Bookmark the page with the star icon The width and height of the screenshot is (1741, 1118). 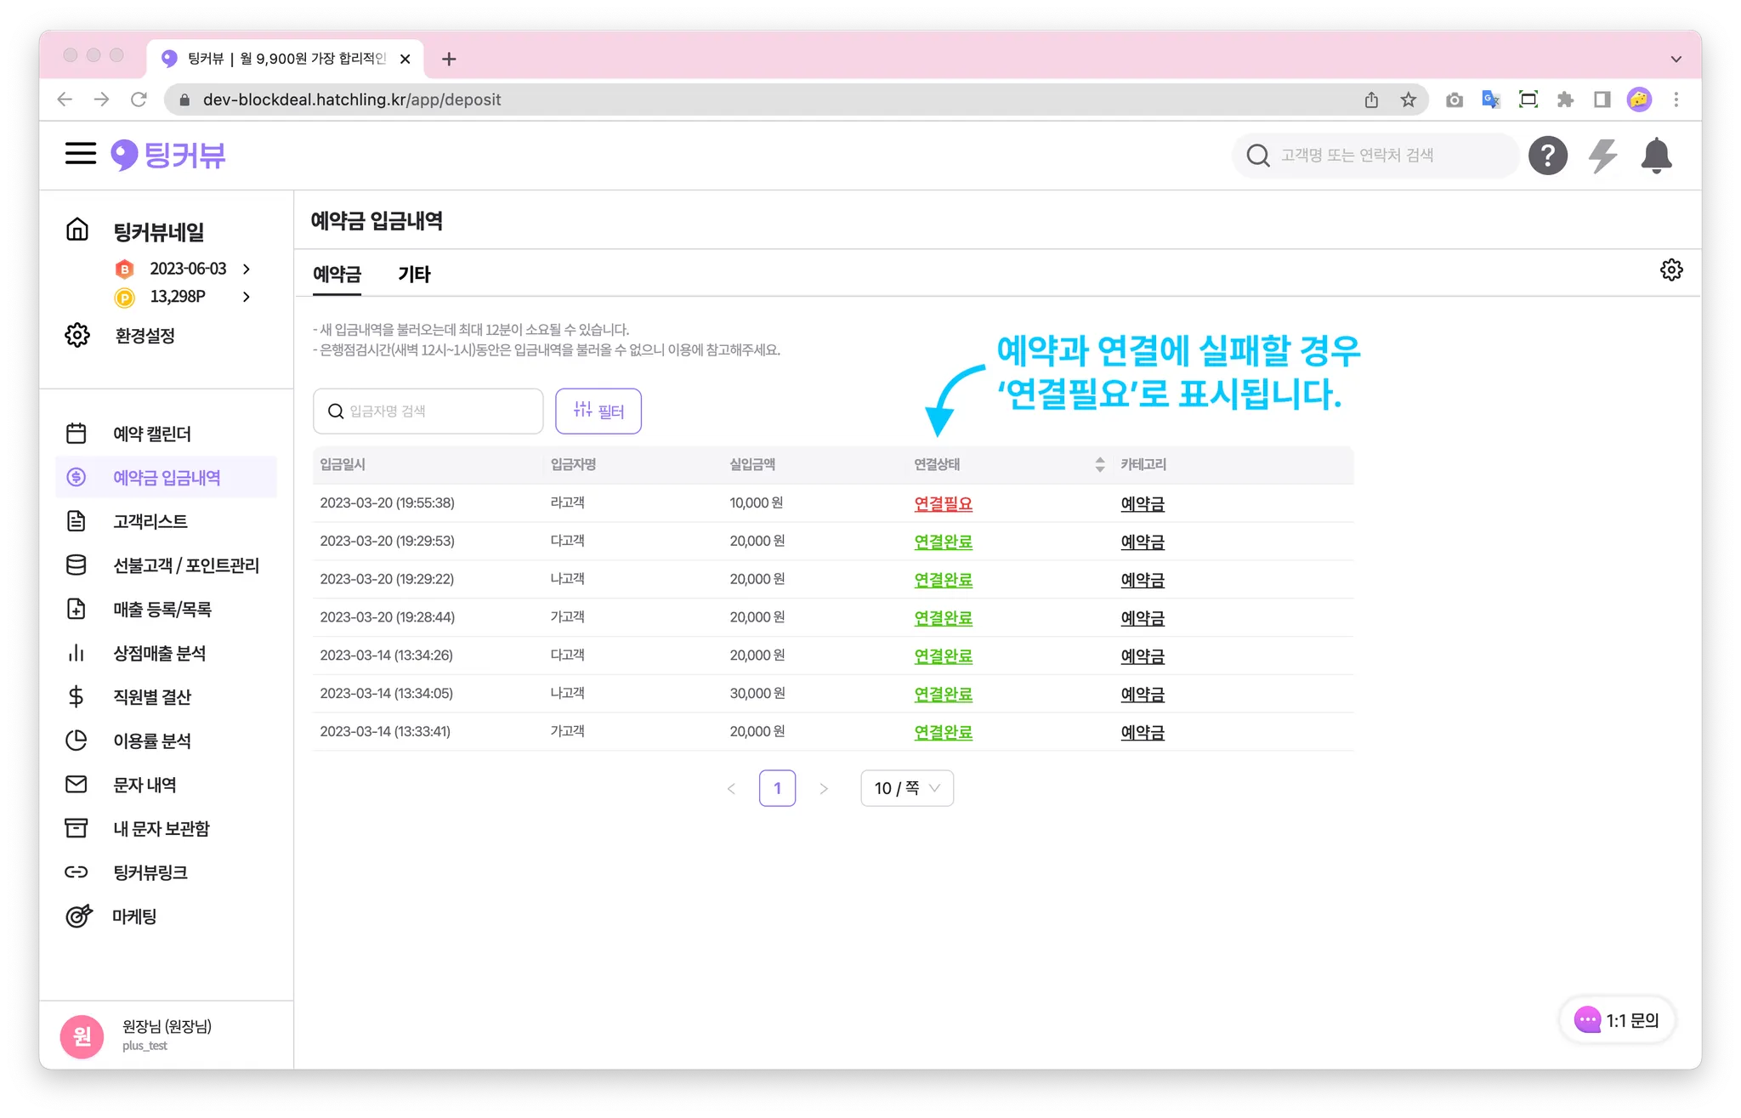click(1408, 99)
